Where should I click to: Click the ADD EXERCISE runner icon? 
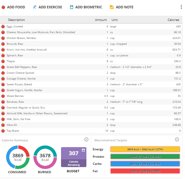[35, 7]
